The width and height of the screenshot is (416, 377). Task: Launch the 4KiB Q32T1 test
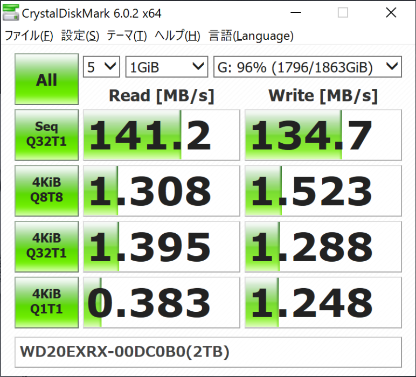click(x=47, y=246)
